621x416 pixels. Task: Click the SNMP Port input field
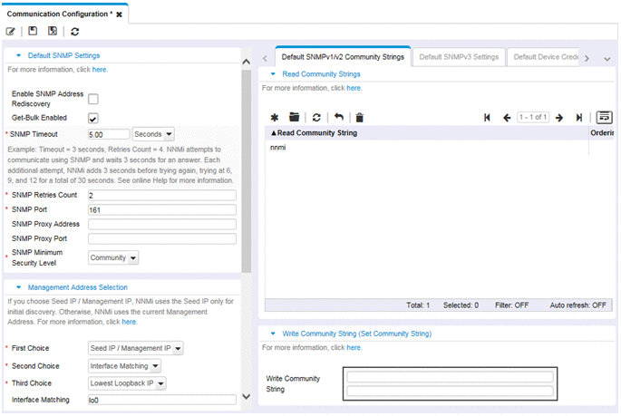pyautogui.click(x=161, y=209)
